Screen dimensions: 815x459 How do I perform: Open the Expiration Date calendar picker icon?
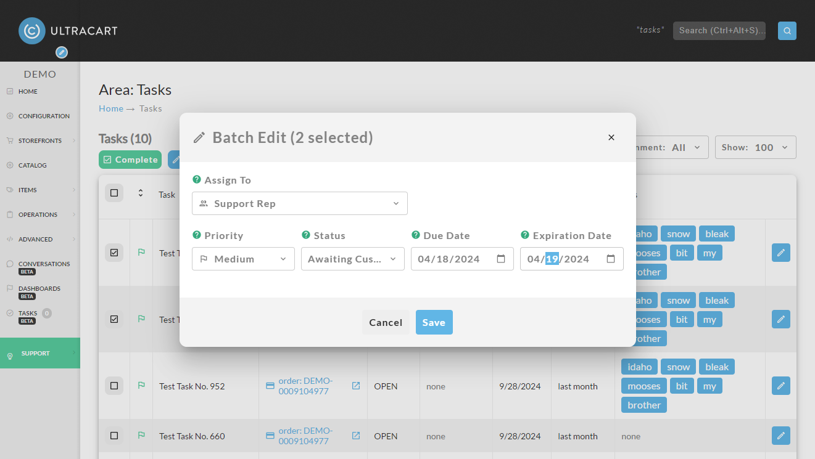point(611,259)
